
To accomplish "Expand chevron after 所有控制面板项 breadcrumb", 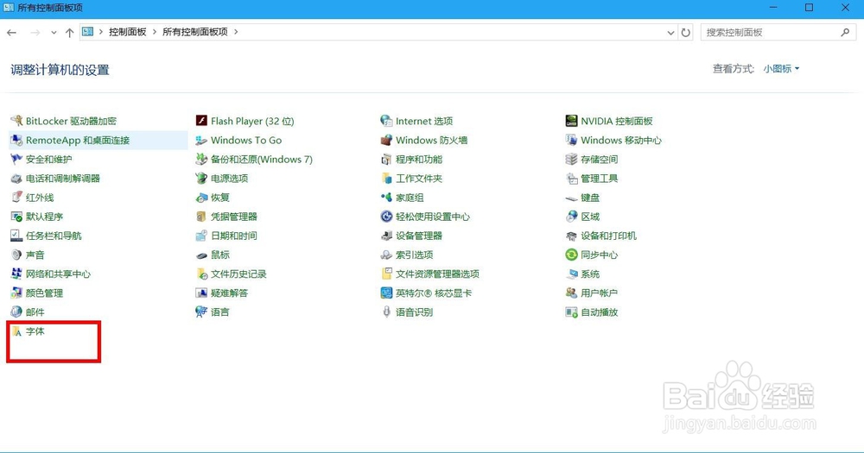I will (x=236, y=32).
